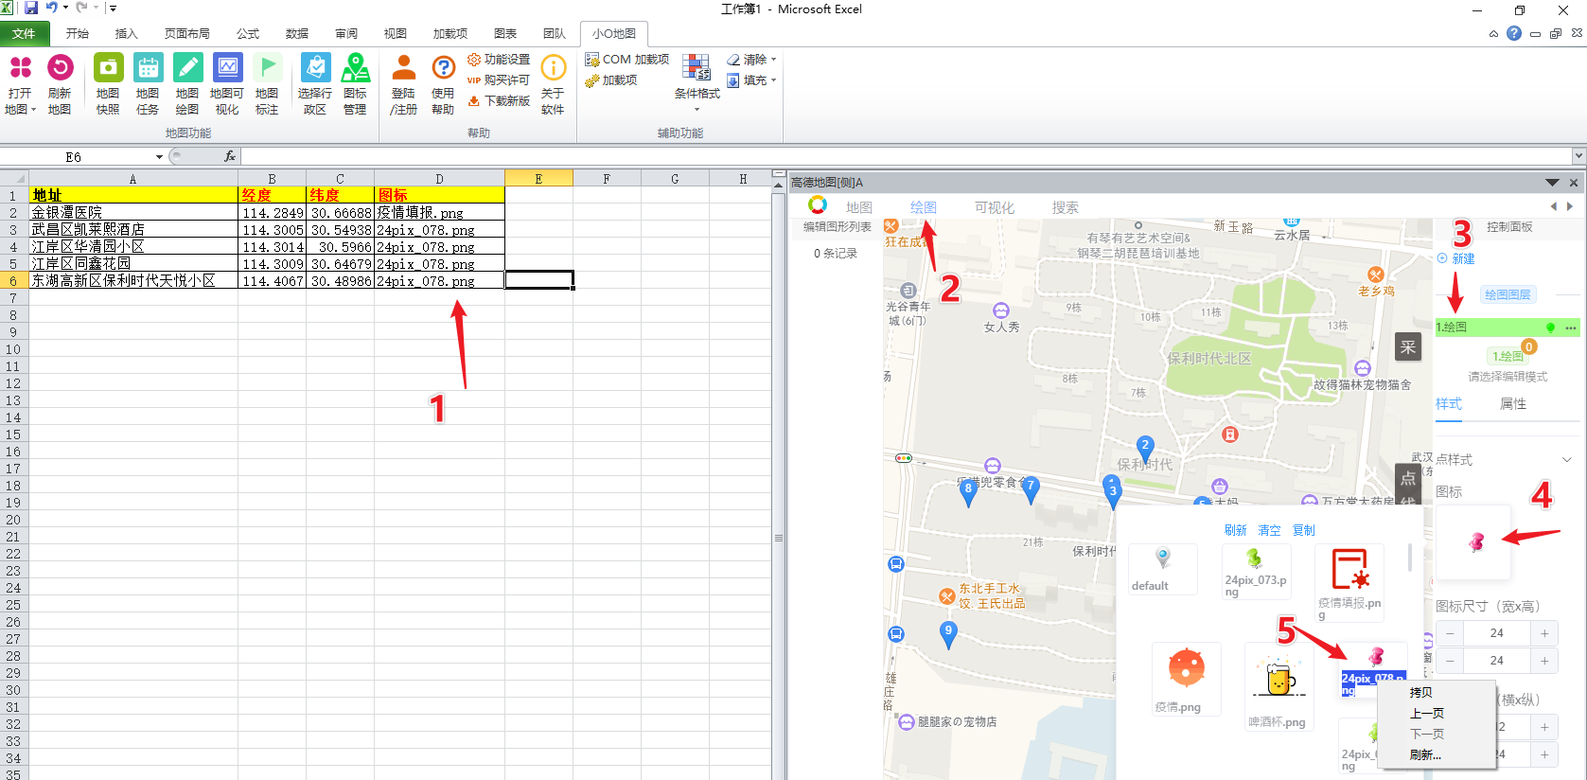This screenshot has height=780, width=1587.
Task: Expand the formula bar chevron
Action: pyautogui.click(x=1578, y=156)
